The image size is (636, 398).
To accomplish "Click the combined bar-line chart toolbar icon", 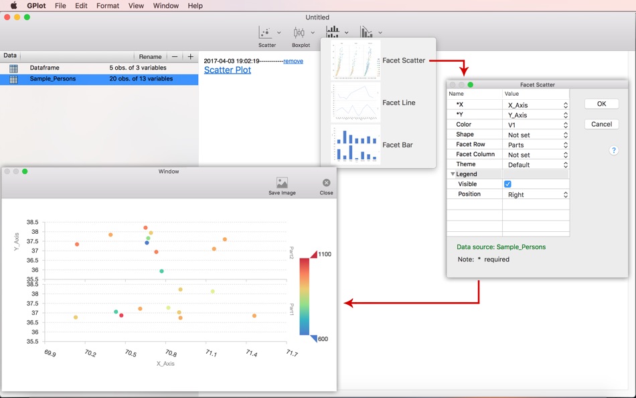I will (x=366, y=31).
